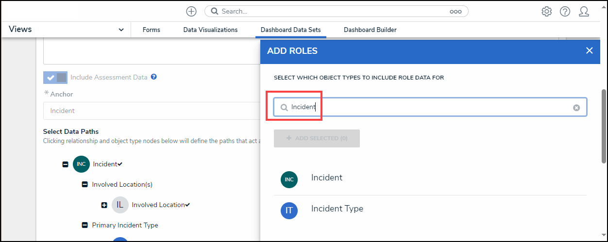Open the Views dropdown
608x242 pixels.
coord(121,30)
